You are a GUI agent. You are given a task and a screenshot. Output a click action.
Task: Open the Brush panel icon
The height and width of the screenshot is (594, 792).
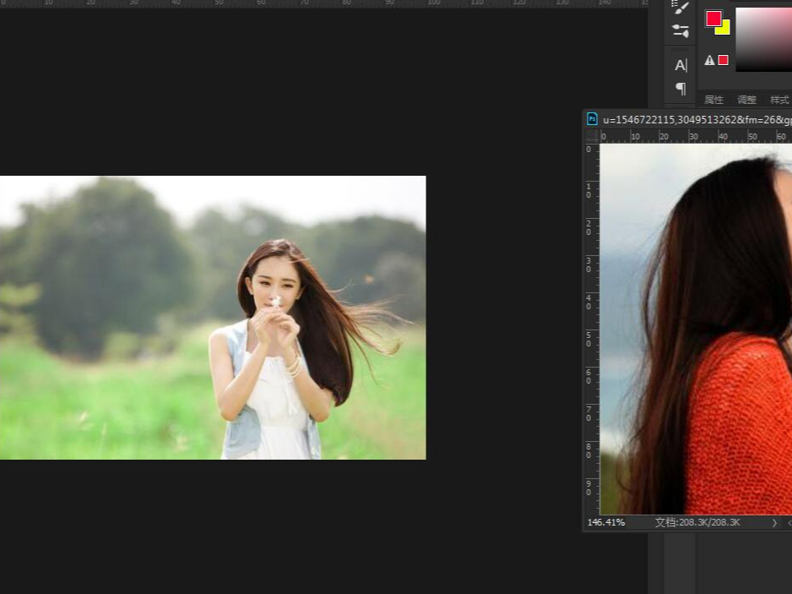click(x=681, y=8)
